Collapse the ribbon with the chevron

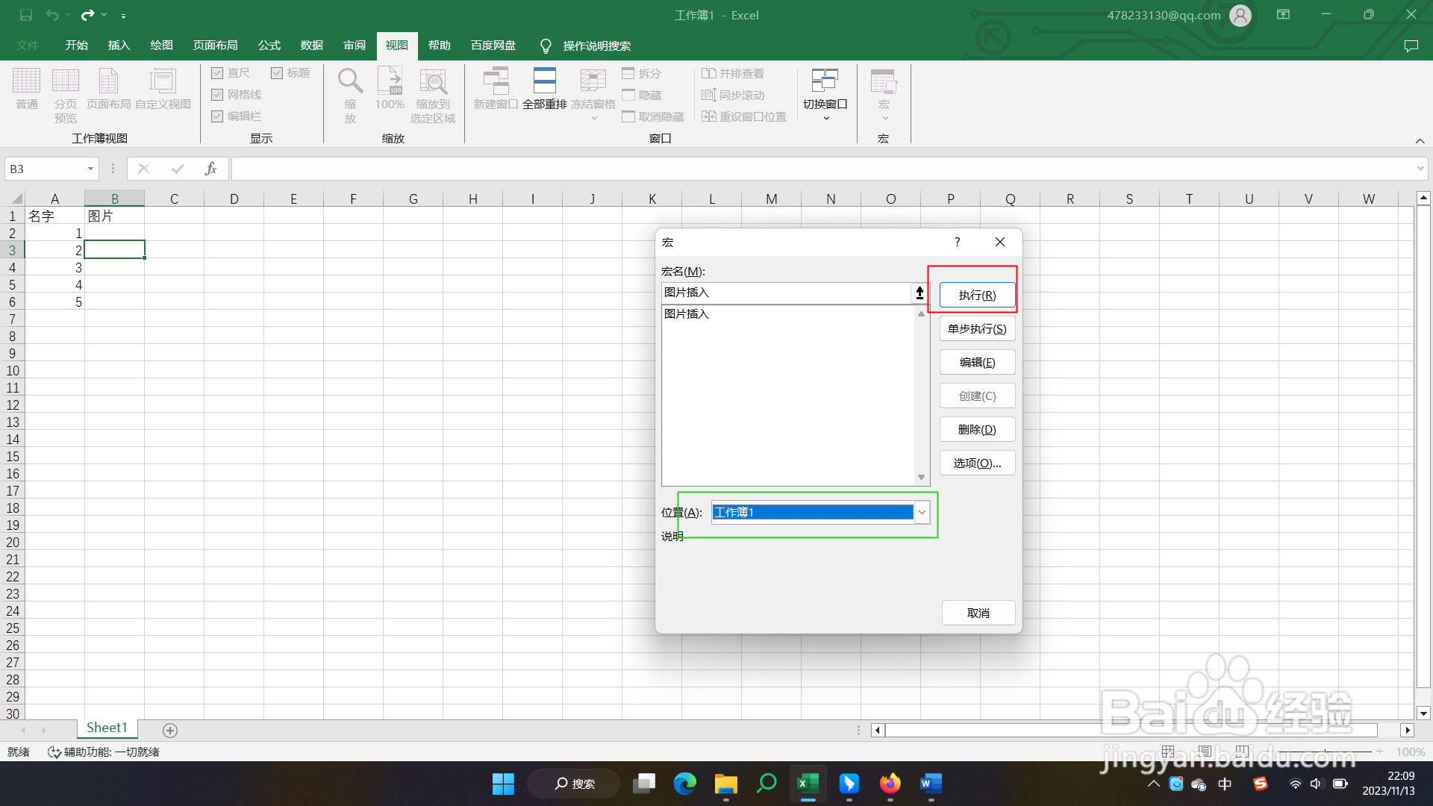click(1420, 141)
